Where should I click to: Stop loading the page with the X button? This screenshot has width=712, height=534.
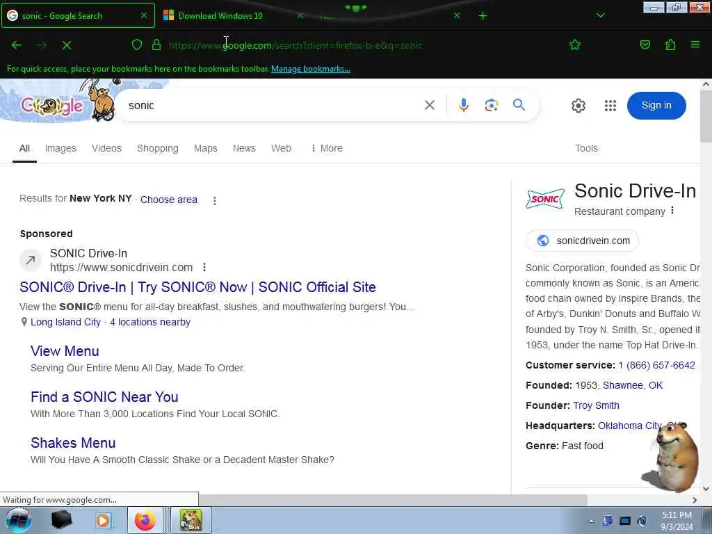tap(67, 45)
